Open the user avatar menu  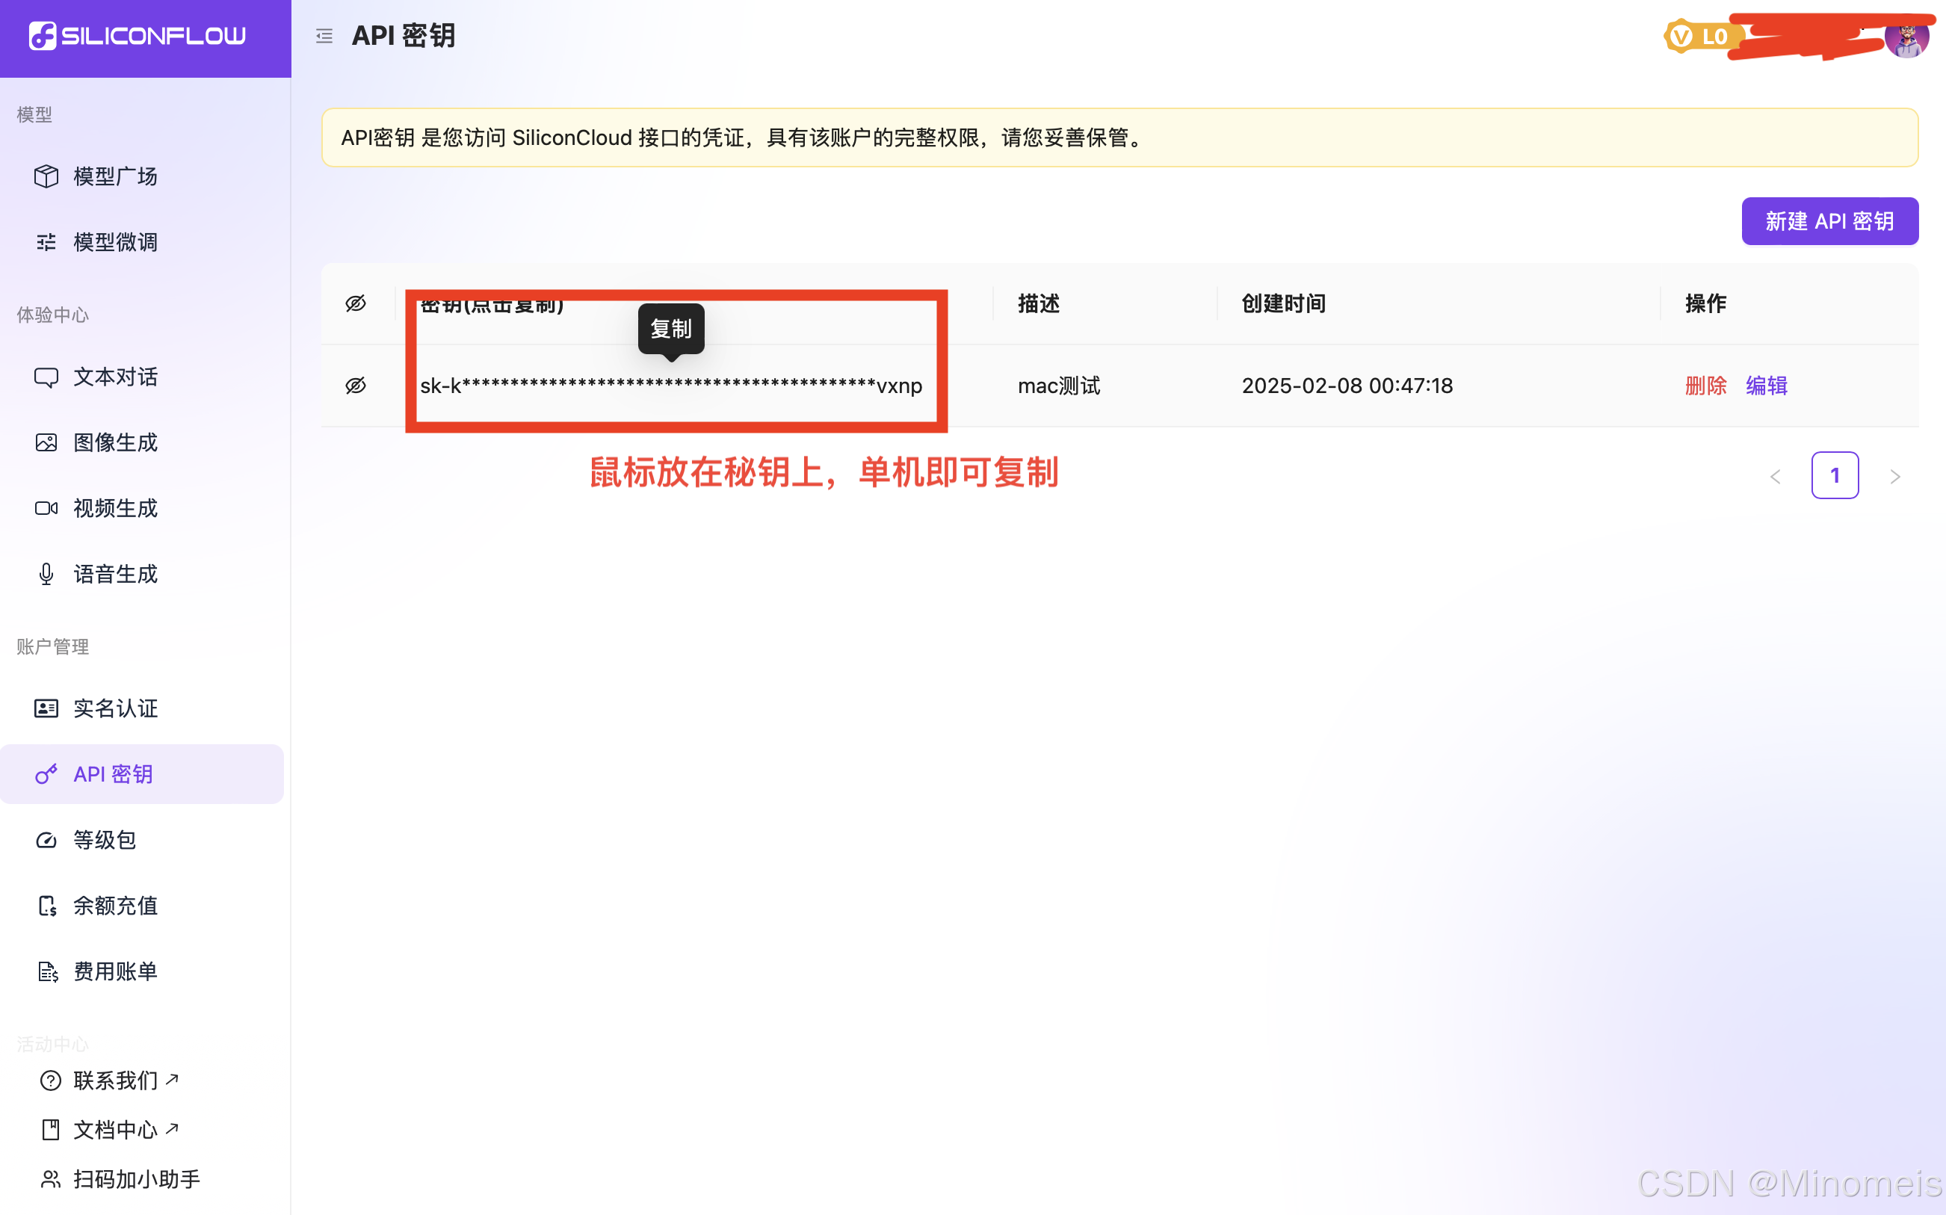coord(1906,38)
